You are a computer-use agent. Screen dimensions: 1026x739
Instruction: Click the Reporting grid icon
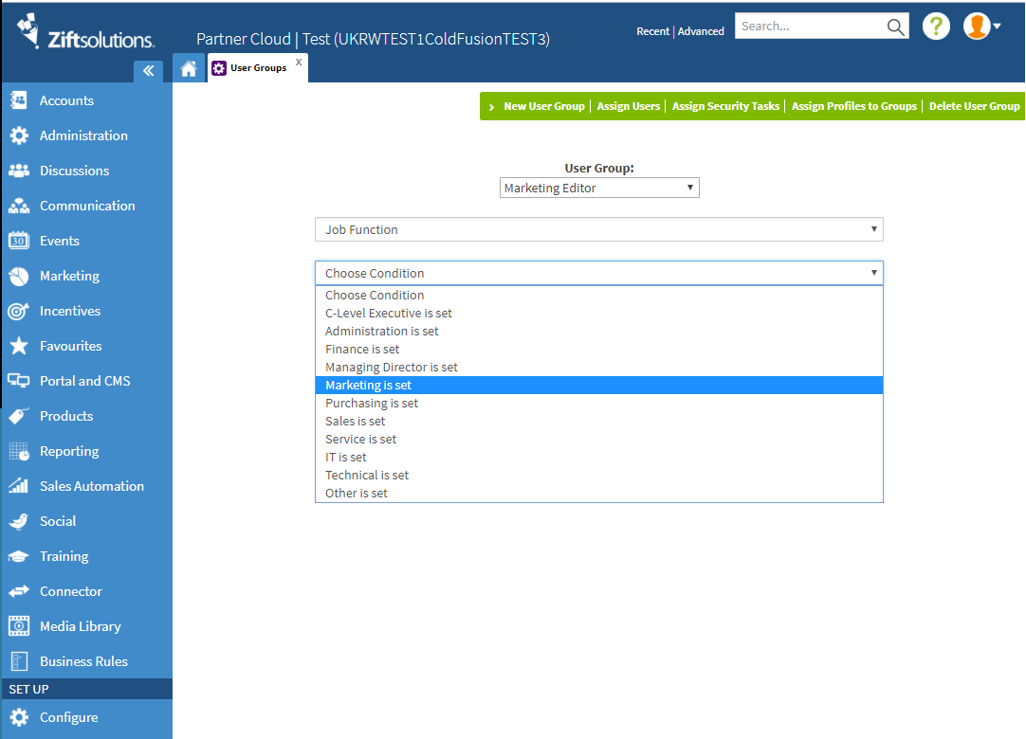click(19, 451)
